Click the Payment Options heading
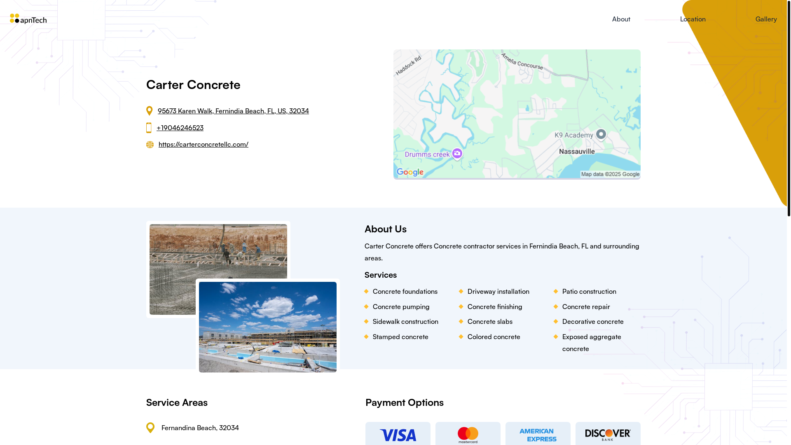 (x=405, y=403)
